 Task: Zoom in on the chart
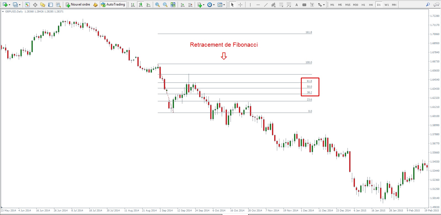coord(157,5)
